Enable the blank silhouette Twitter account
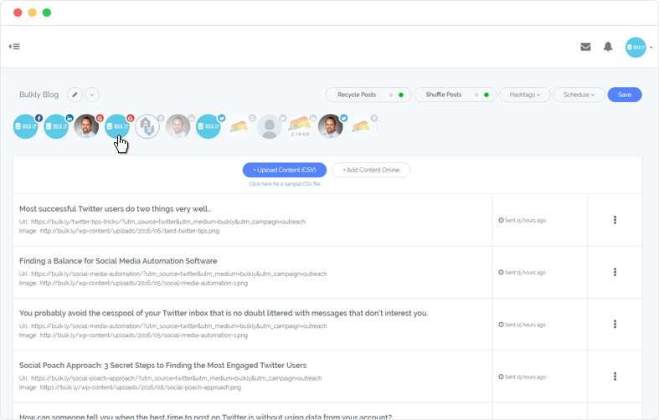 pos(270,126)
